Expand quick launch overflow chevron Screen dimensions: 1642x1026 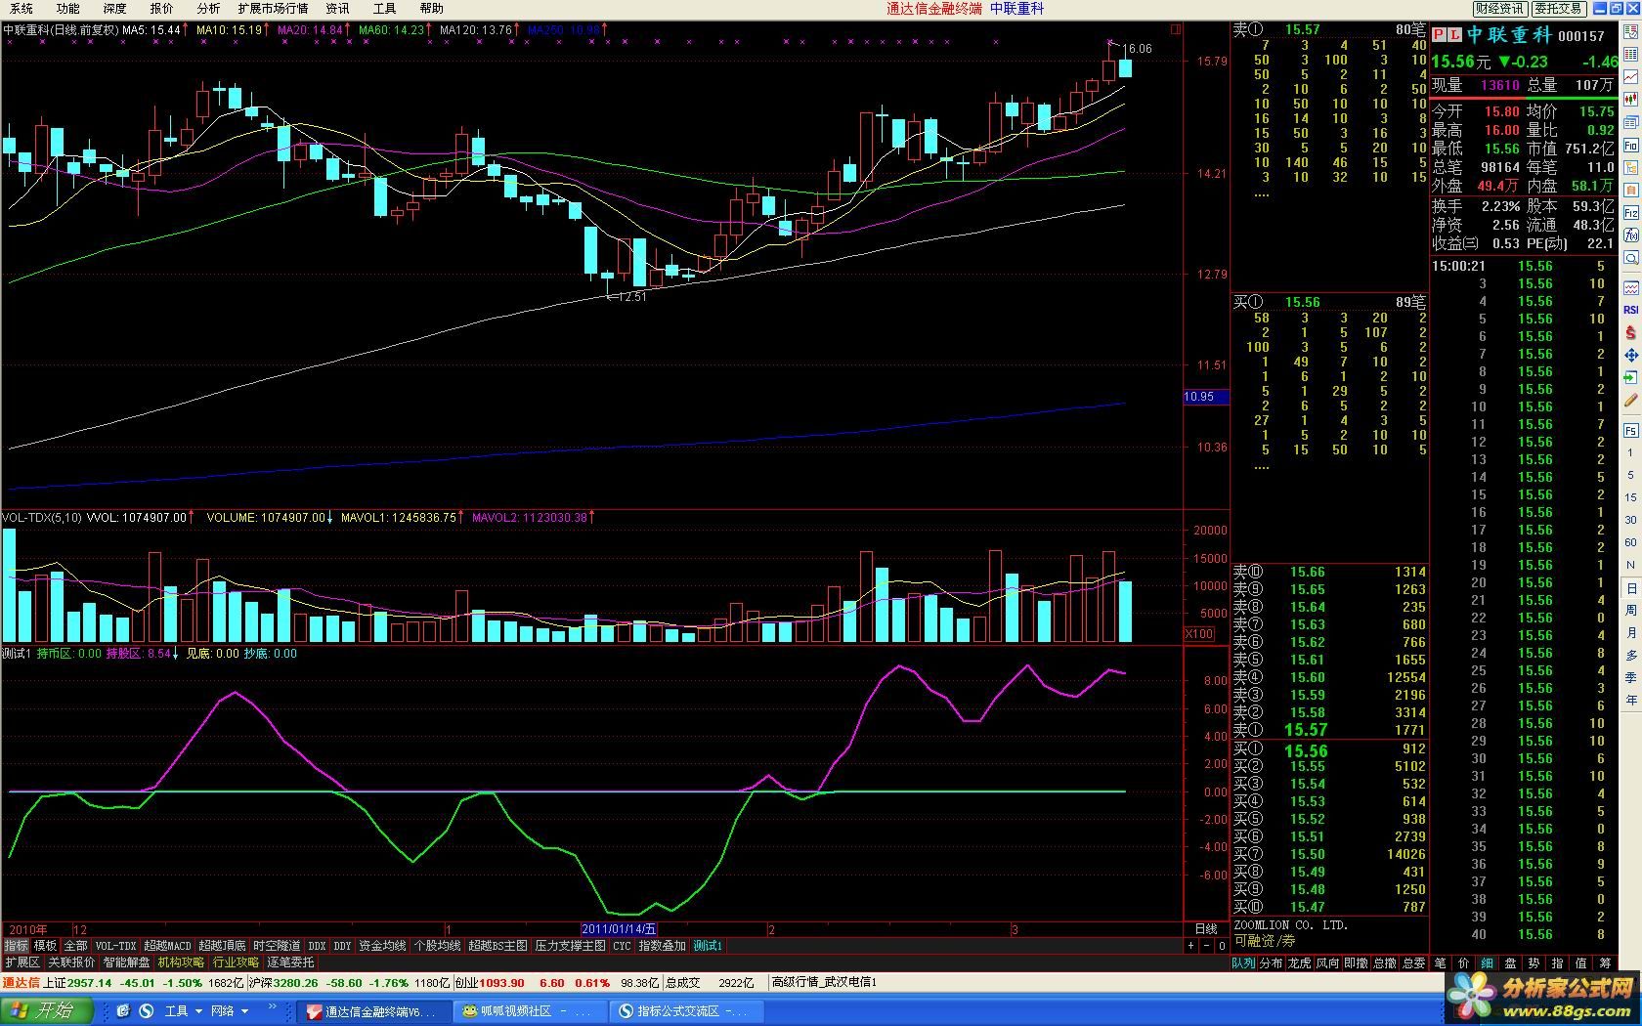click(272, 1007)
